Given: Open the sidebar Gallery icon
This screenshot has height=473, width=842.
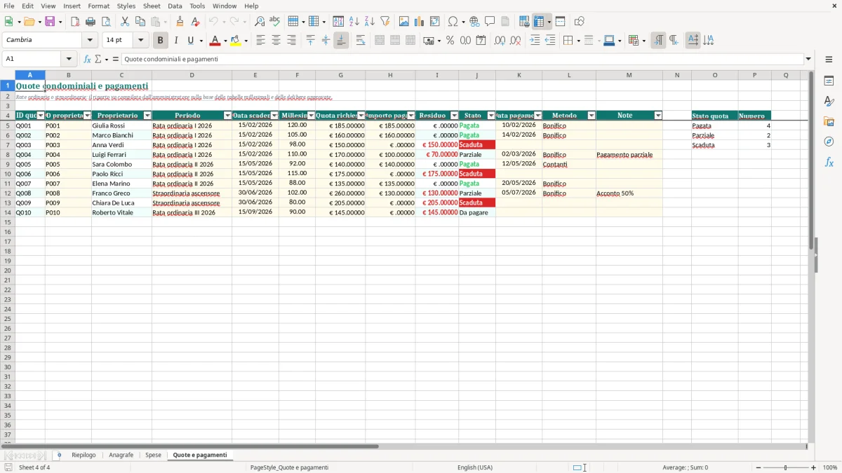Looking at the screenshot, I should pyautogui.click(x=829, y=121).
